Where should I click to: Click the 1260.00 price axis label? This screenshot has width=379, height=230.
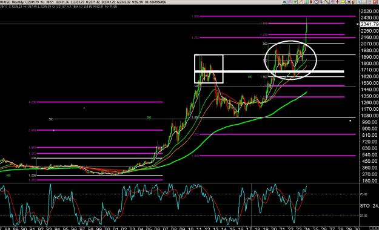click(369, 102)
